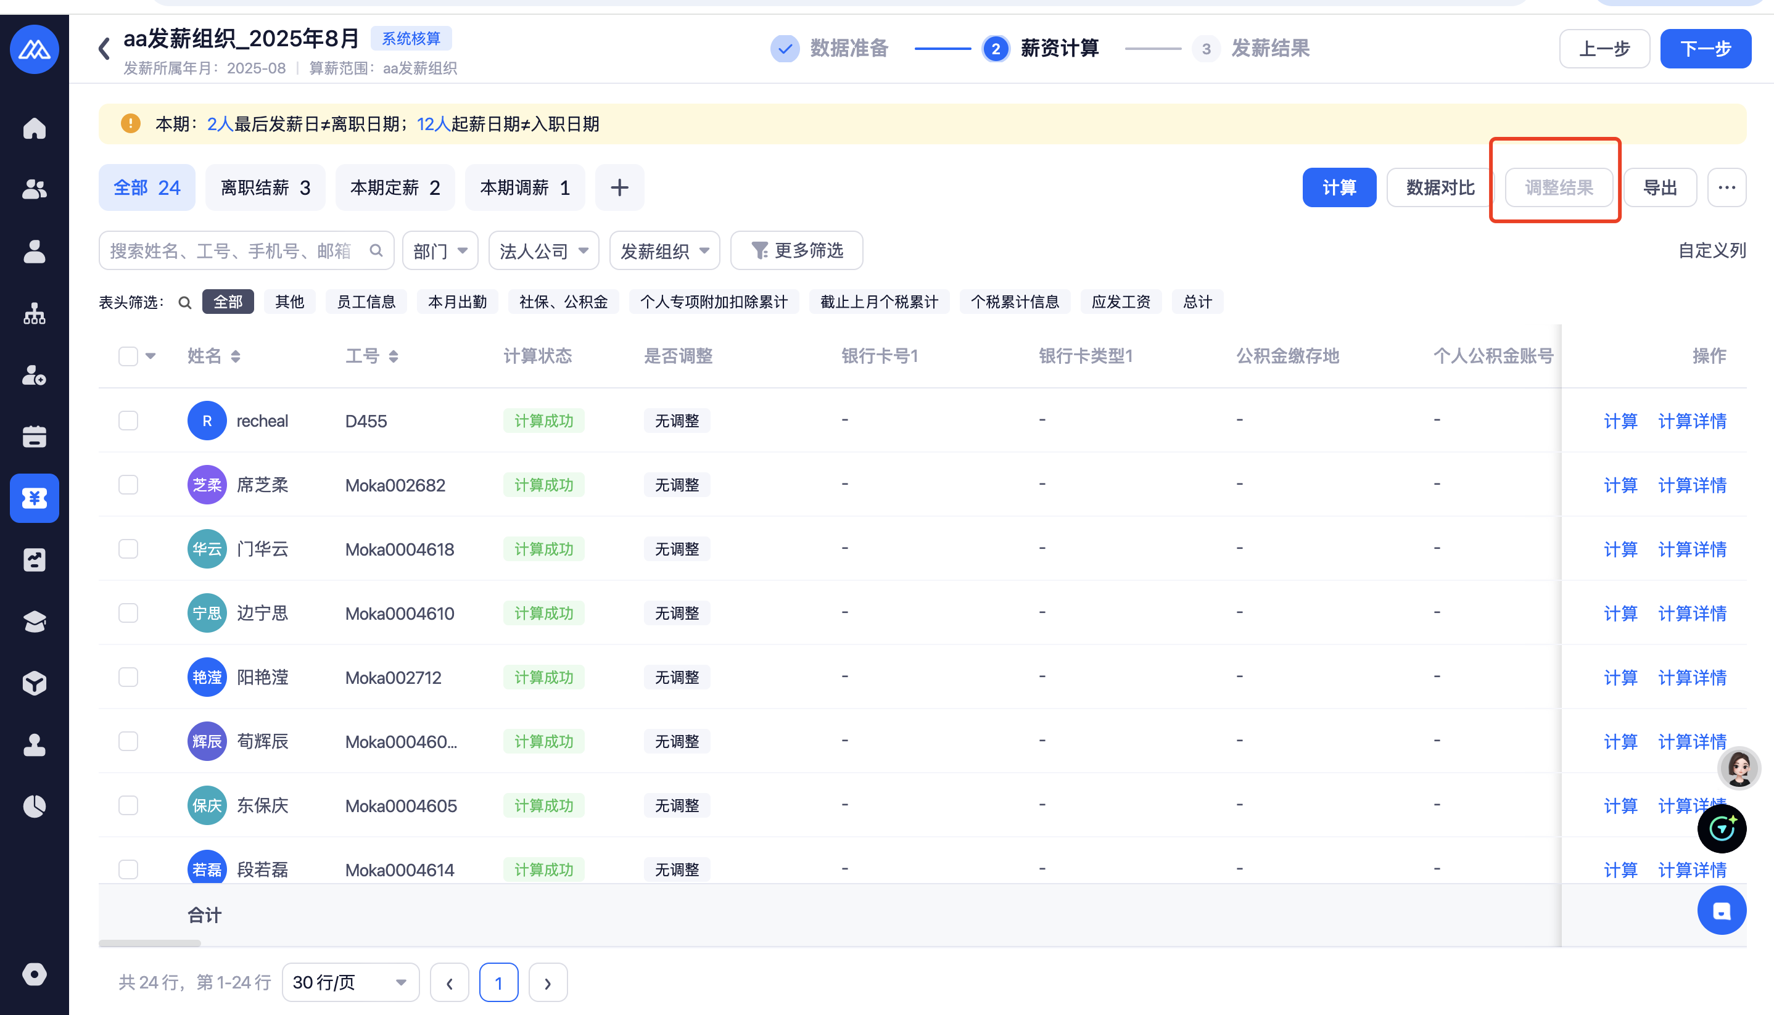This screenshot has height=1015, width=1774.
Task: Click the home icon in sidebar
Action: pyautogui.click(x=34, y=129)
